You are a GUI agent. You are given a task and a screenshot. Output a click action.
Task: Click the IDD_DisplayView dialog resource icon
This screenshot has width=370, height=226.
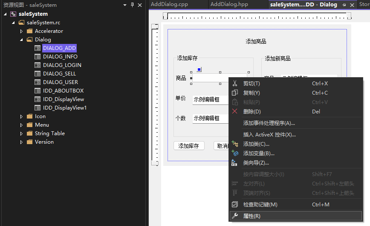tap(38, 99)
